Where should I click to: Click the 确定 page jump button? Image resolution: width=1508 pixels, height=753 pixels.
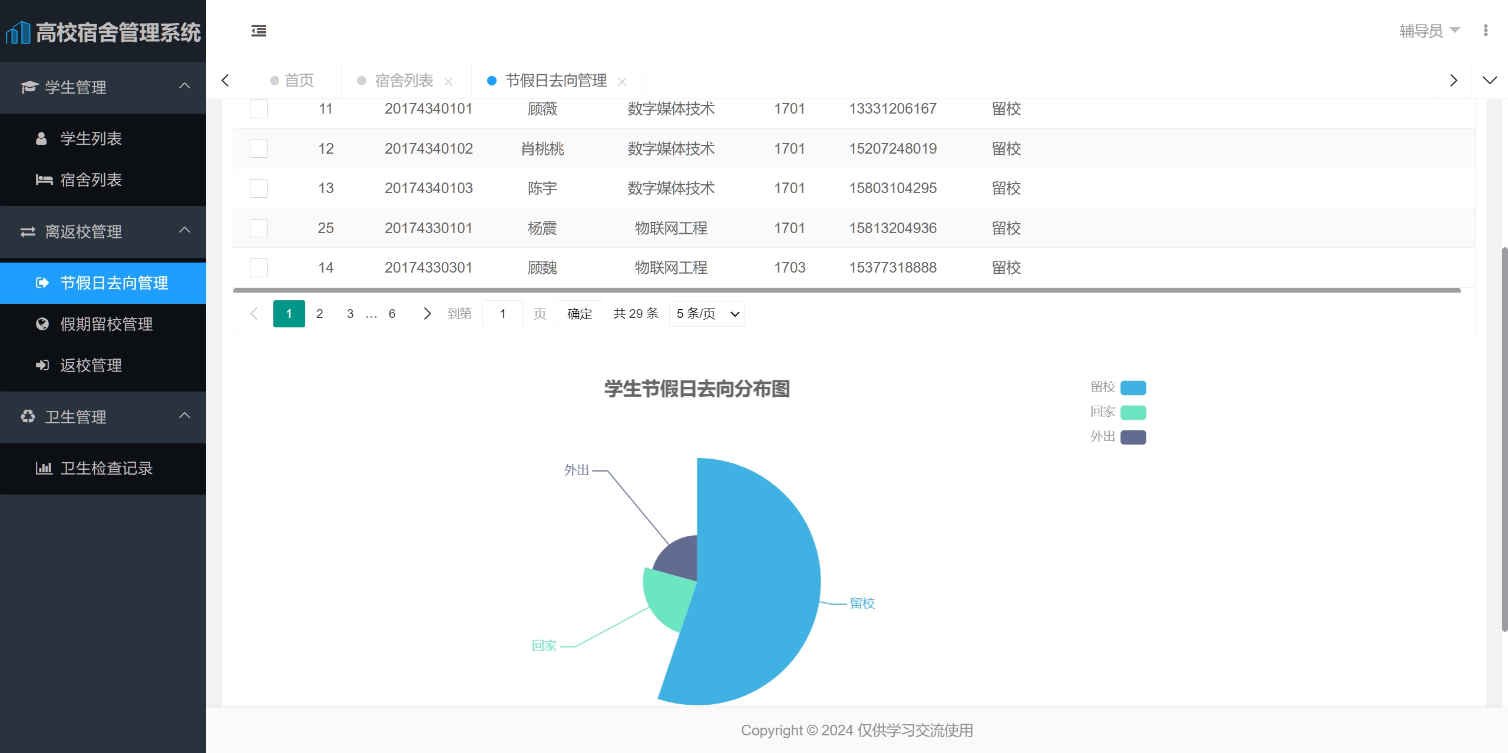(x=580, y=314)
